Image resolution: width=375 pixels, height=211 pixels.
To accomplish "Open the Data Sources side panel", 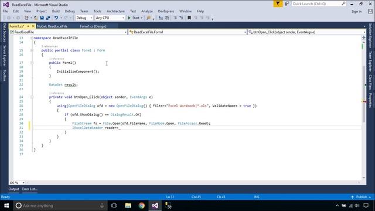I will click(x=4, y=33).
